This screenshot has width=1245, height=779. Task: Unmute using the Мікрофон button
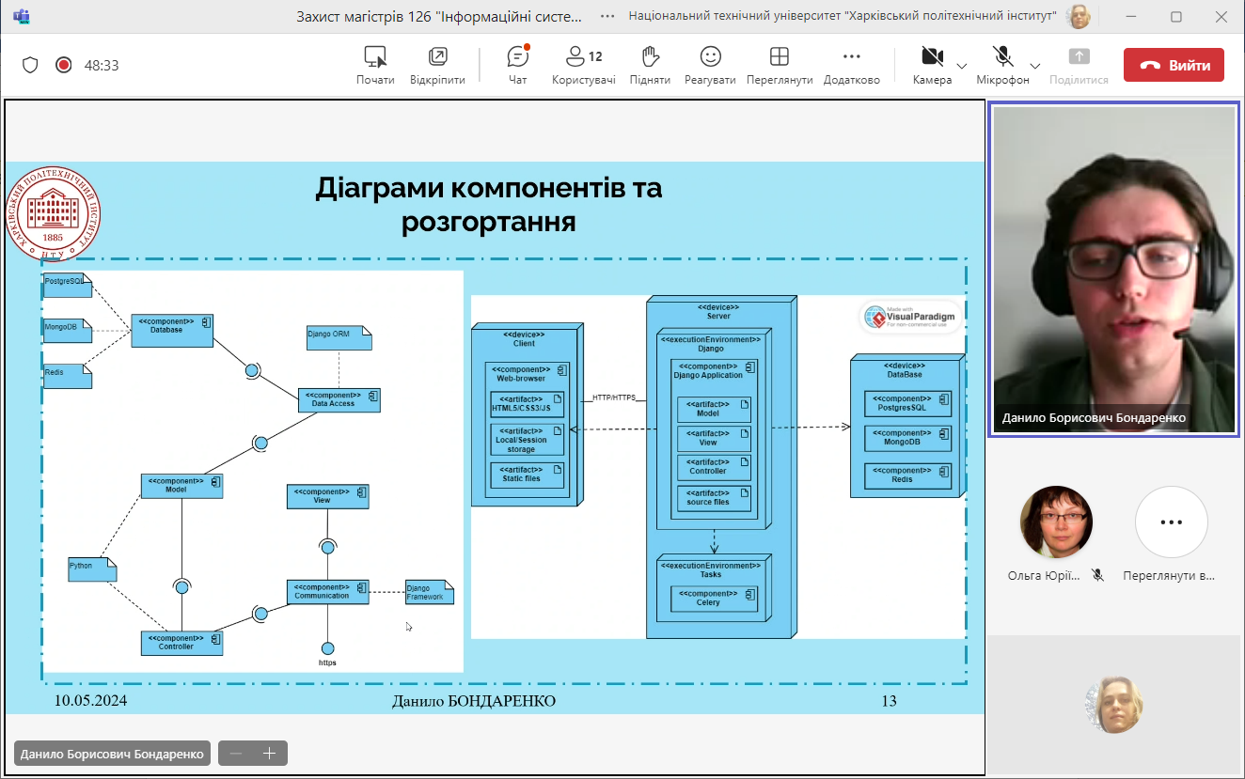click(1002, 64)
